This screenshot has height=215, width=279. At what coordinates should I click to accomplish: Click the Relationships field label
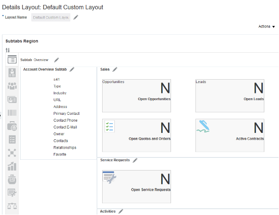[x=65, y=148]
